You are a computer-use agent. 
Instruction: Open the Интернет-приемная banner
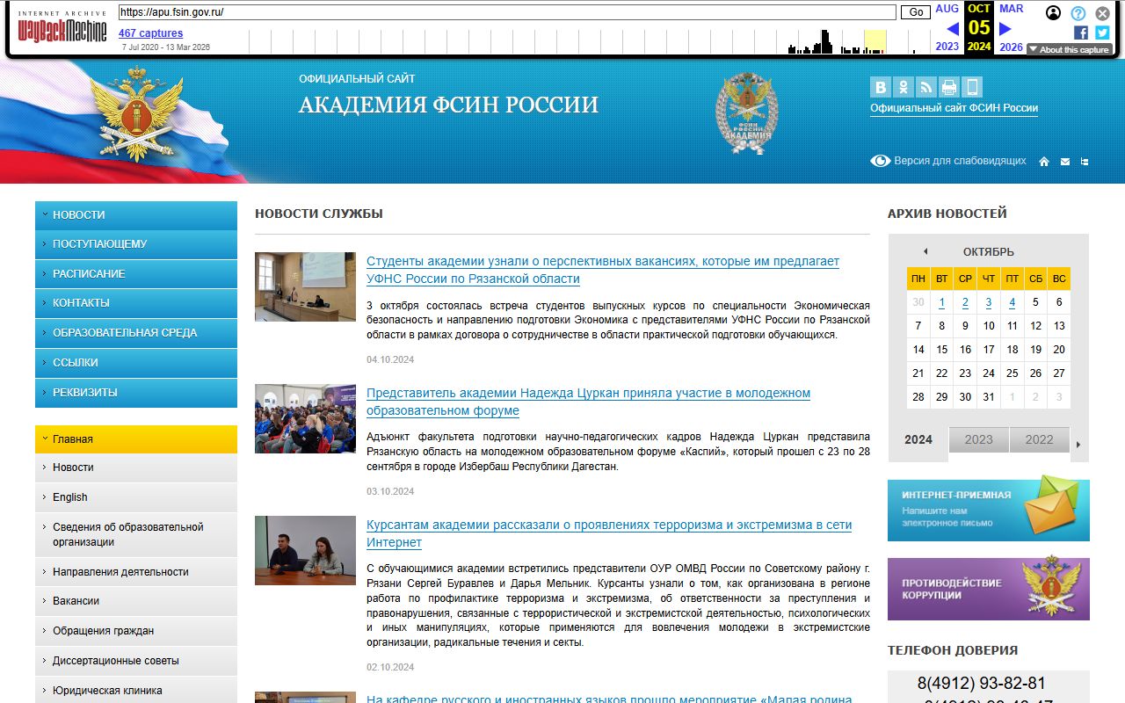pos(989,508)
